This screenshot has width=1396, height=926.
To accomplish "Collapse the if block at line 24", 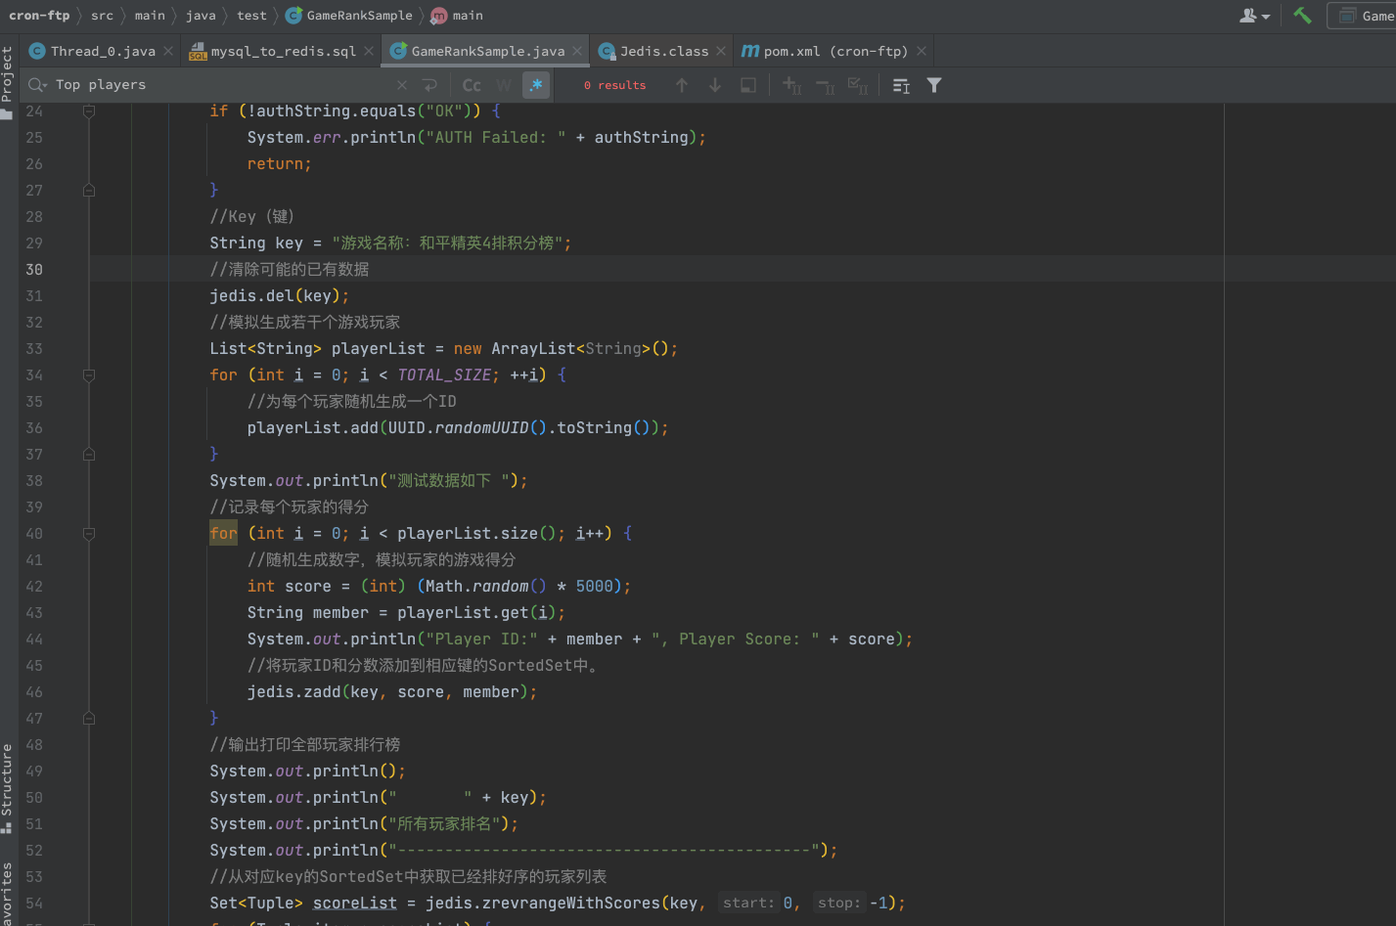I will (89, 111).
